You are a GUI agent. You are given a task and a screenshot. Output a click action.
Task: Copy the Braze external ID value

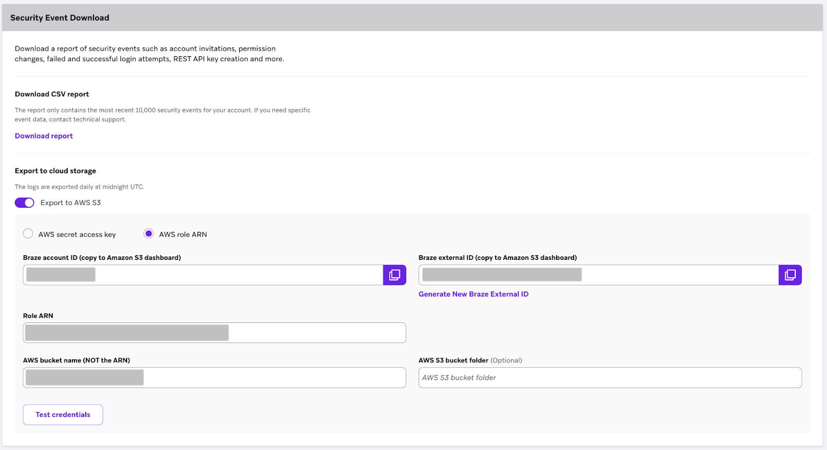click(790, 275)
